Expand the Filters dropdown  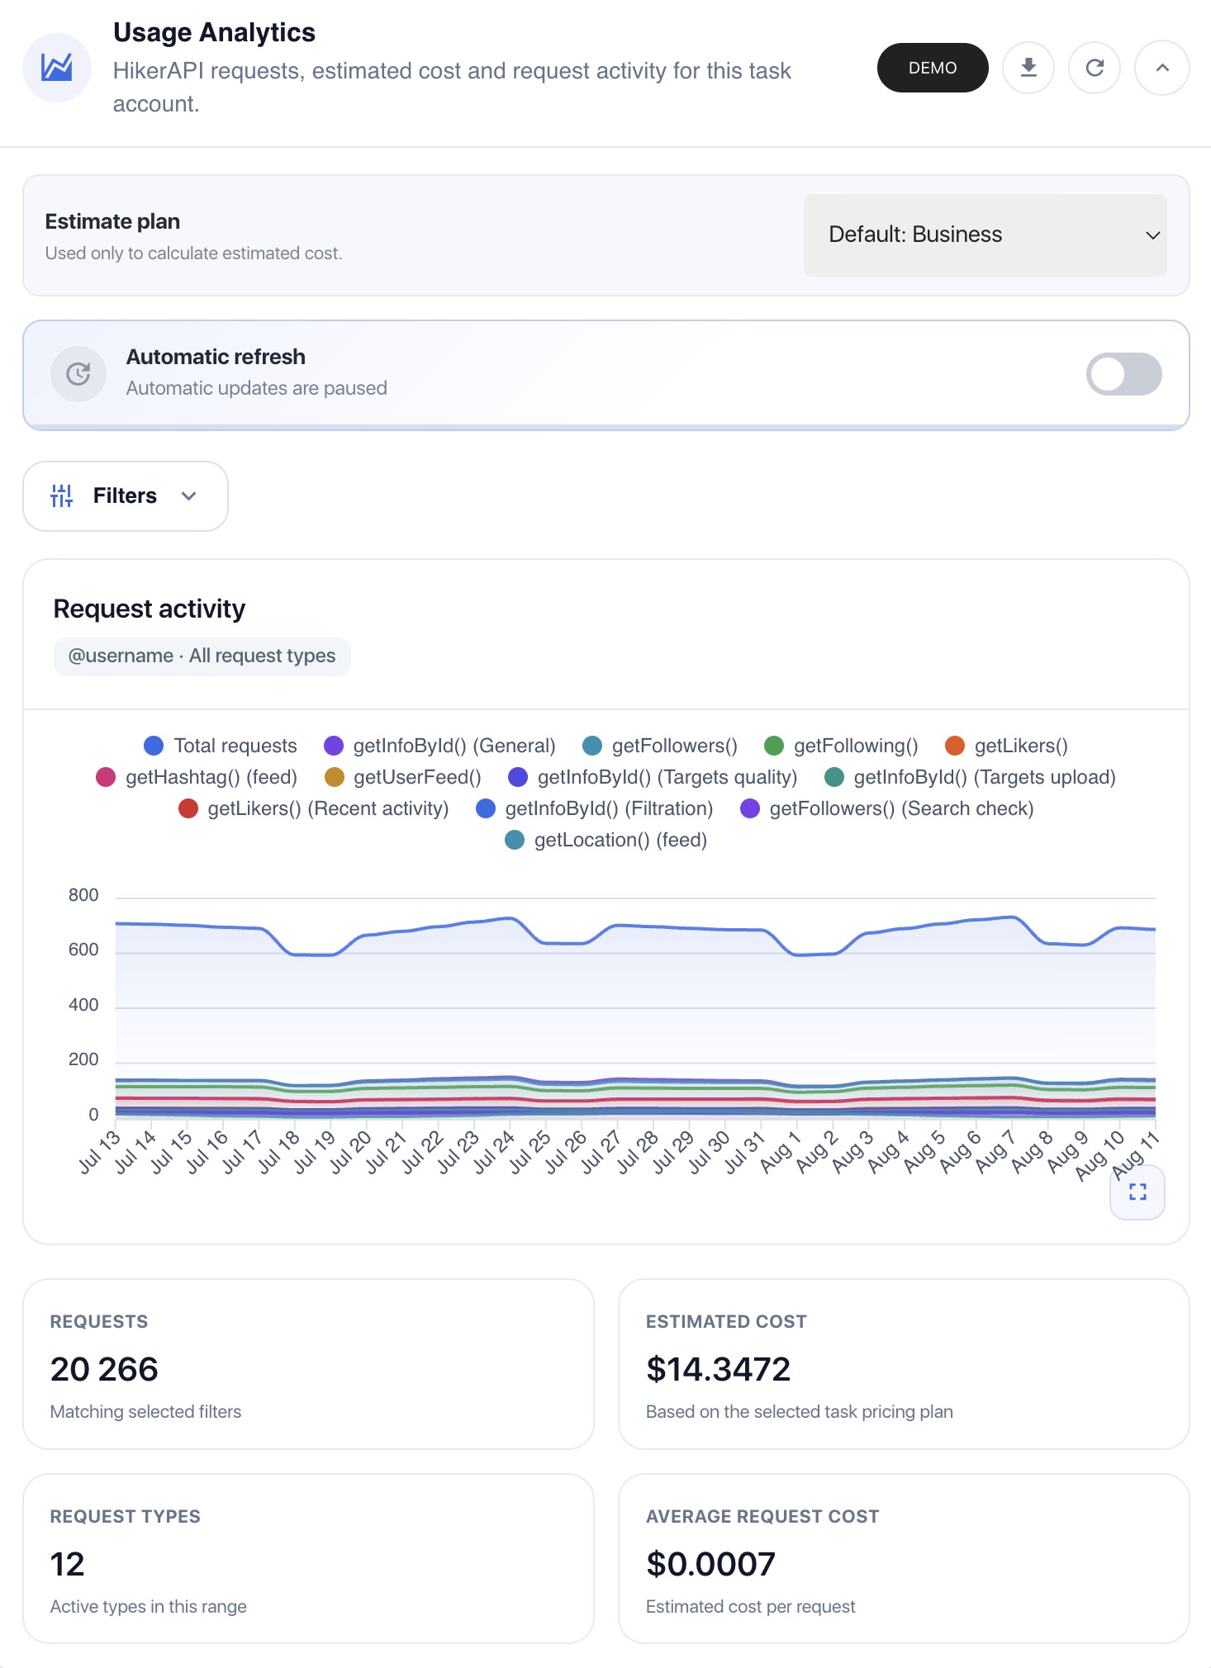pos(126,495)
